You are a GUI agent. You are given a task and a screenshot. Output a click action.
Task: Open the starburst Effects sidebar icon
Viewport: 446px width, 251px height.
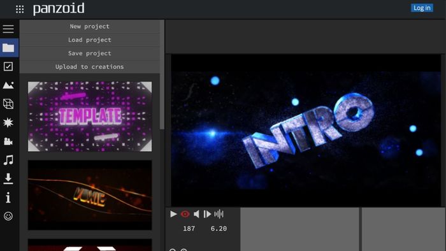click(x=8, y=122)
